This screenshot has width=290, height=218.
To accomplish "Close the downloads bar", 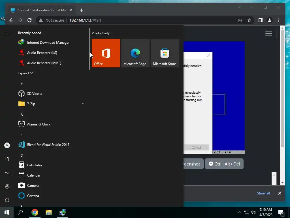I will [x=280, y=193].
